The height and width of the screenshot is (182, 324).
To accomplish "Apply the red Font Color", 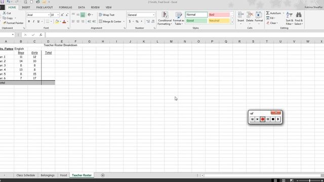I will click(x=64, y=21).
